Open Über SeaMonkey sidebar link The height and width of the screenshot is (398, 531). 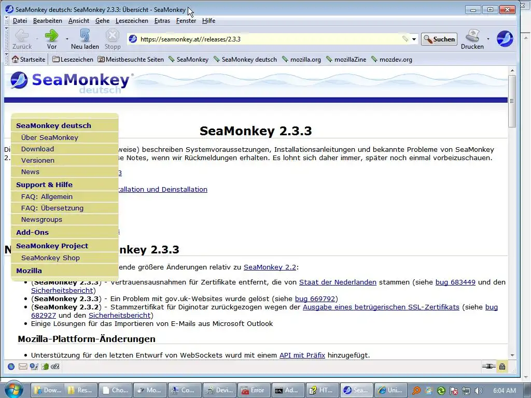(x=49, y=137)
